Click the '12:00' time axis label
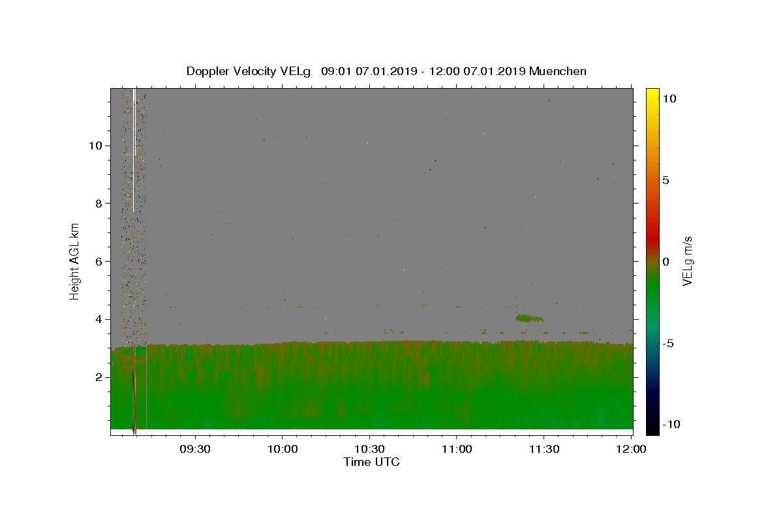This screenshot has height=522, width=783. [631, 449]
